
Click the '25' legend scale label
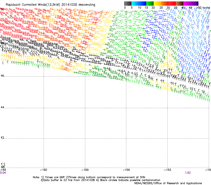click(x=161, y=8)
